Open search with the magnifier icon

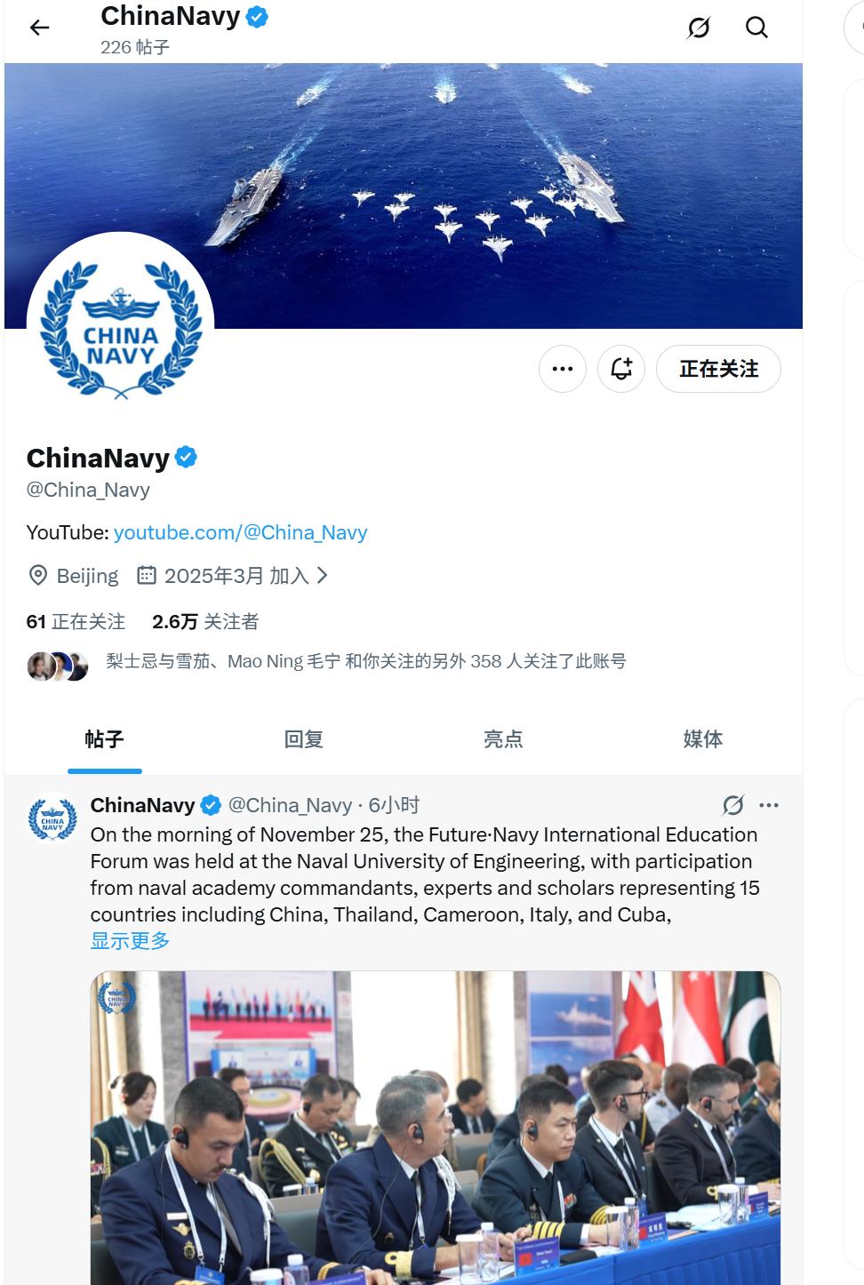tap(756, 28)
